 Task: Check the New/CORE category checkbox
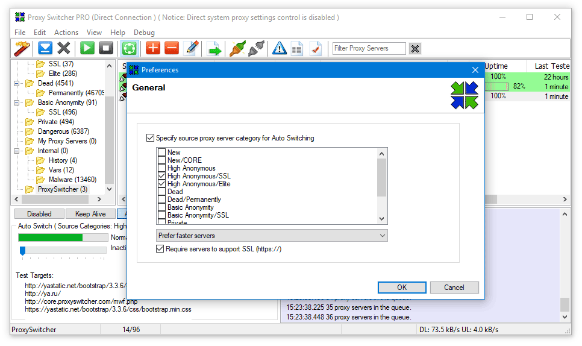click(162, 160)
